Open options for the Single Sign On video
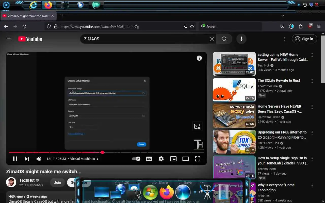Image resolution: width=325 pixels, height=203 pixels. click(312, 159)
